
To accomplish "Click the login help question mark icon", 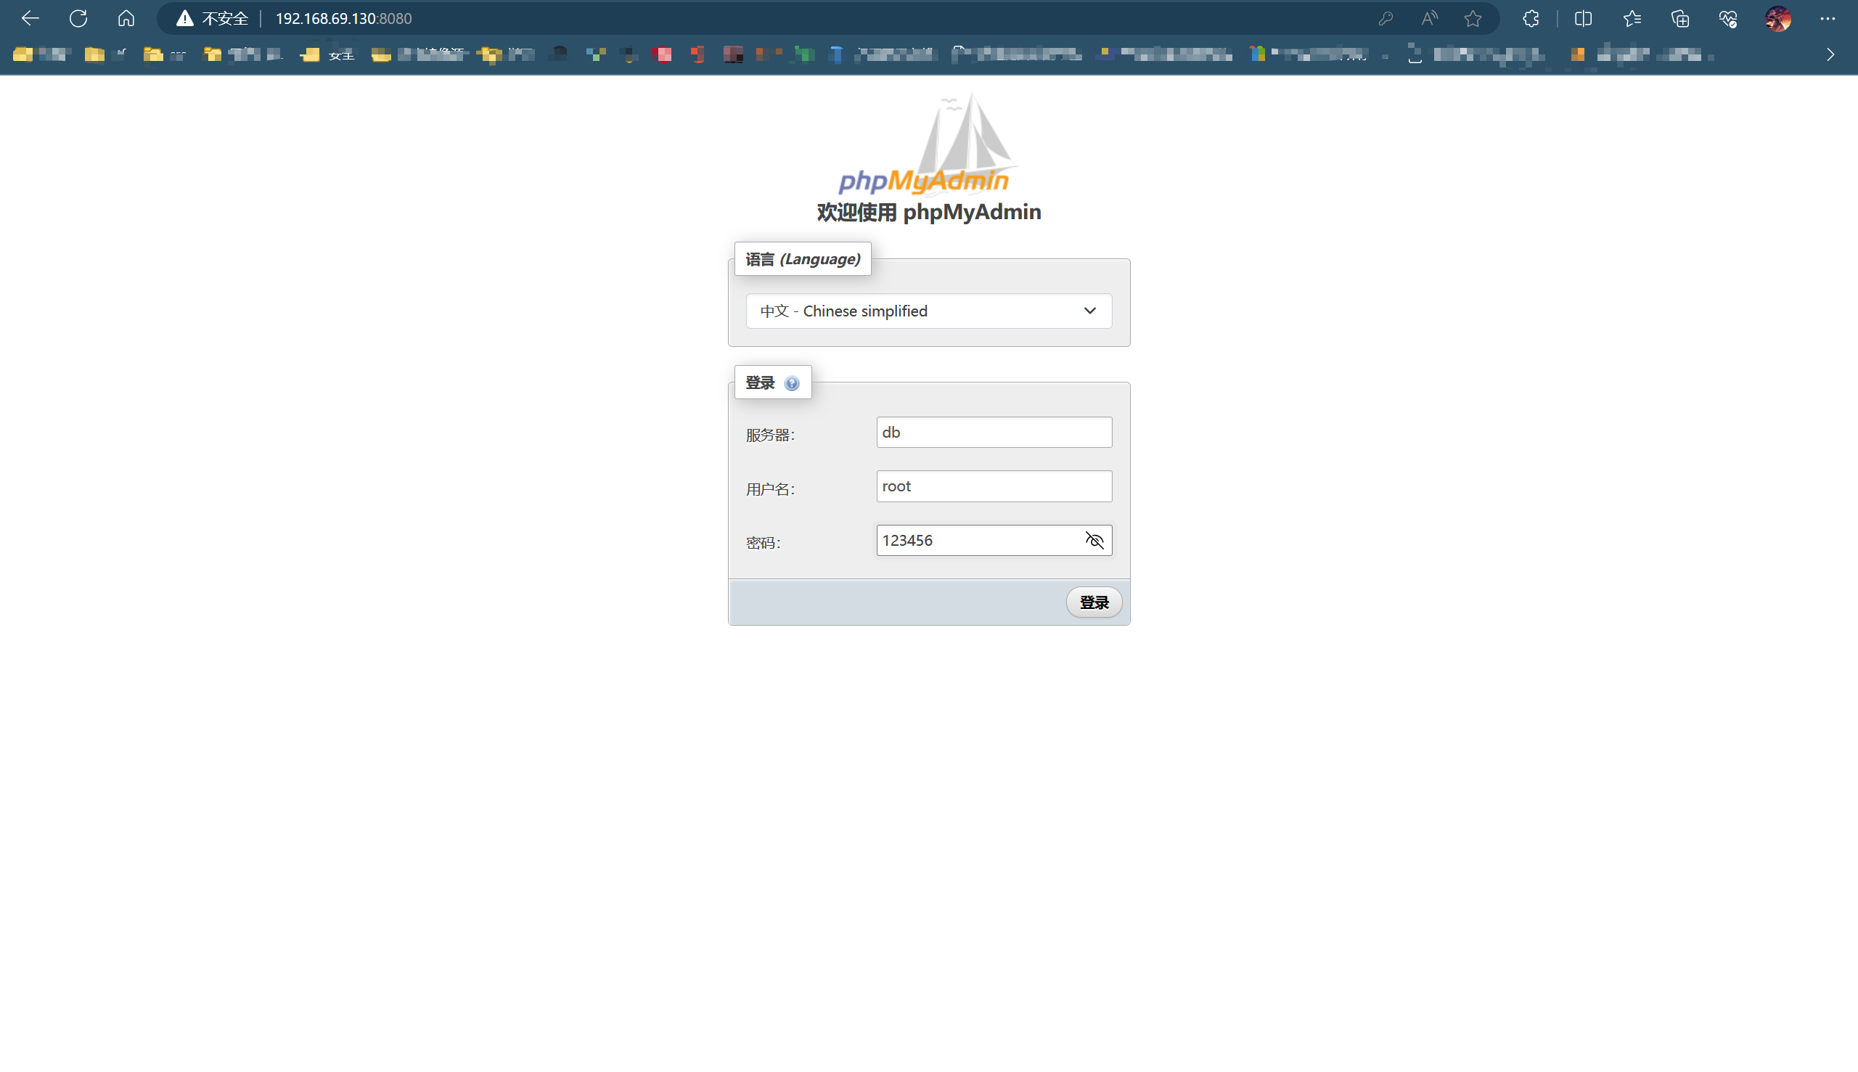I will pos(791,383).
